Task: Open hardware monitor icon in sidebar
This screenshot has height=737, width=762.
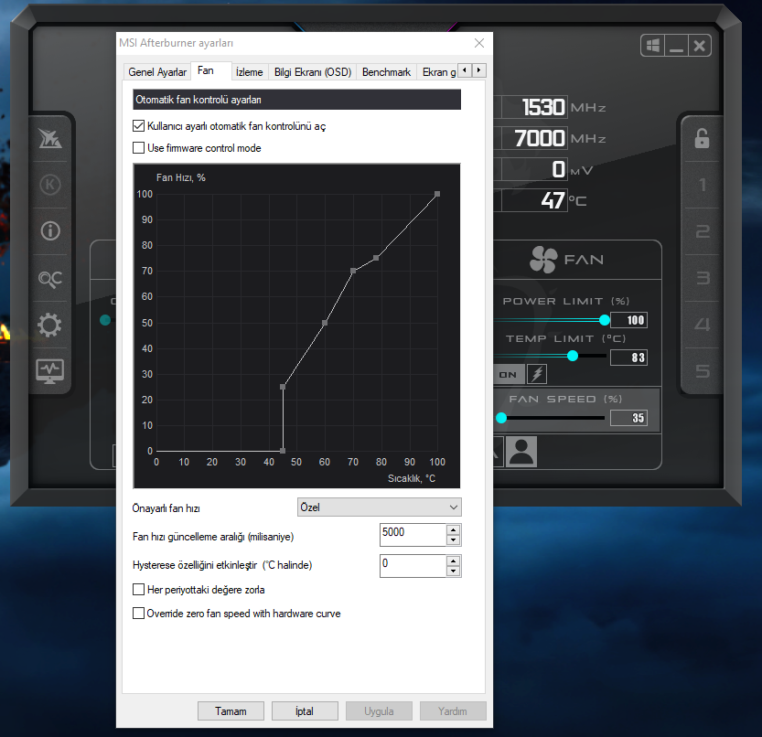Action: coord(50,371)
